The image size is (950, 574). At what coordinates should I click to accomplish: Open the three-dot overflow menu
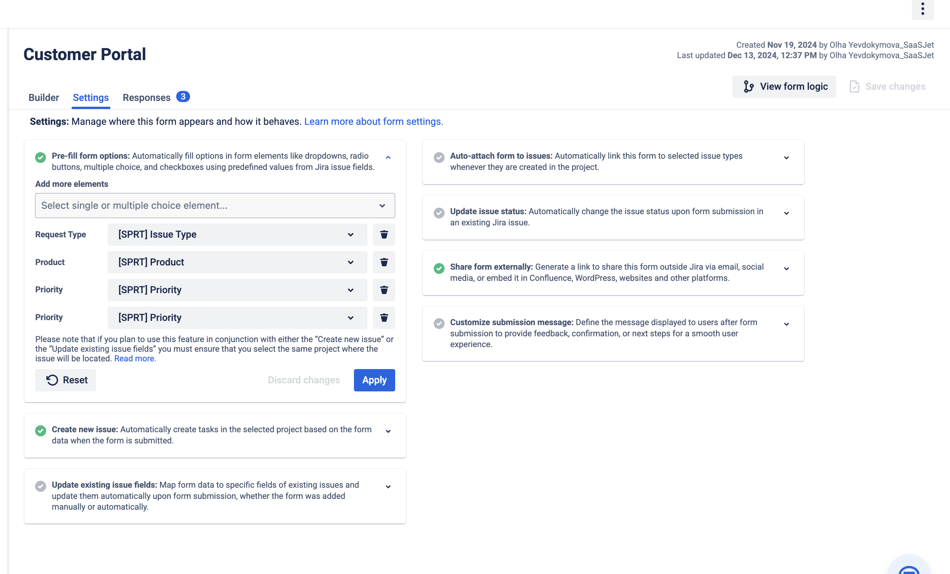coord(923,8)
